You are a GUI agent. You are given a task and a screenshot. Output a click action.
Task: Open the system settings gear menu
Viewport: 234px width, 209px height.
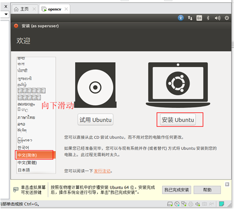227,18
